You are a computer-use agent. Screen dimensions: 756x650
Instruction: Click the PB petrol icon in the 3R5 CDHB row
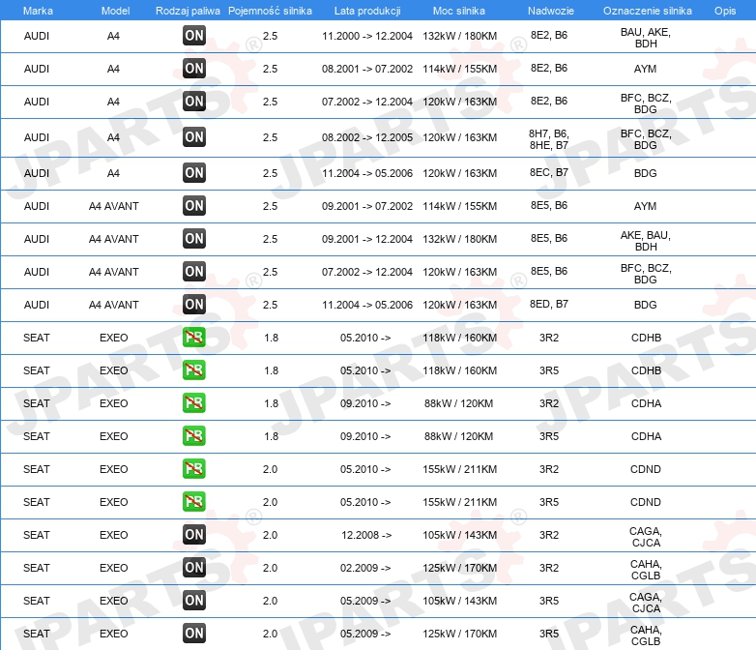194,369
